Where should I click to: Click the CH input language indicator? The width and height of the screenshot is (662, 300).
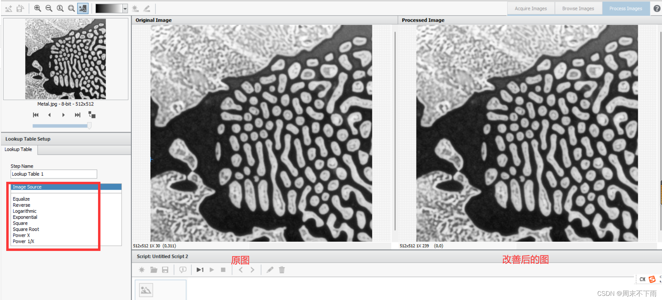[643, 279]
